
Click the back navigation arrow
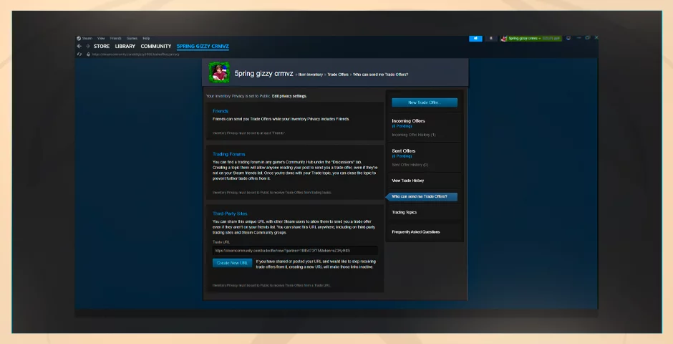coord(79,46)
